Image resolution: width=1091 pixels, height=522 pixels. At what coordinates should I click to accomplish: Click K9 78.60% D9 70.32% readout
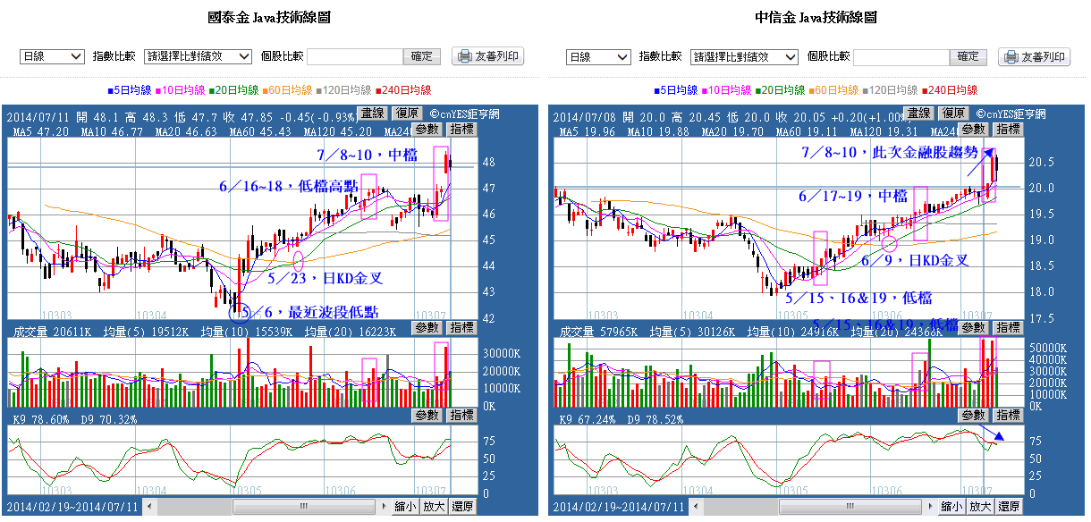click(x=73, y=418)
